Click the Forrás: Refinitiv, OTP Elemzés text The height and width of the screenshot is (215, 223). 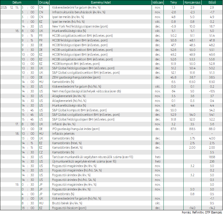202,212
